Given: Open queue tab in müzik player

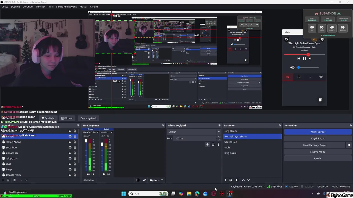Looking at the screenshot, I should tap(288, 77).
